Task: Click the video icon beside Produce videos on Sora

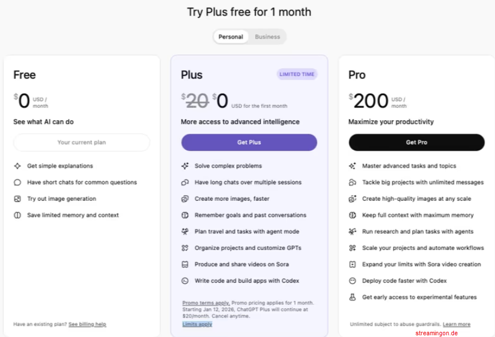Action: tap(185, 264)
